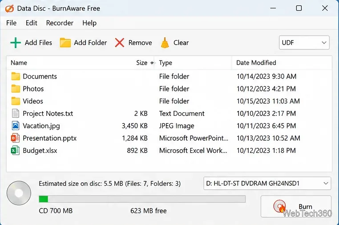
Task: Click the Burn button
Action: [296, 207]
